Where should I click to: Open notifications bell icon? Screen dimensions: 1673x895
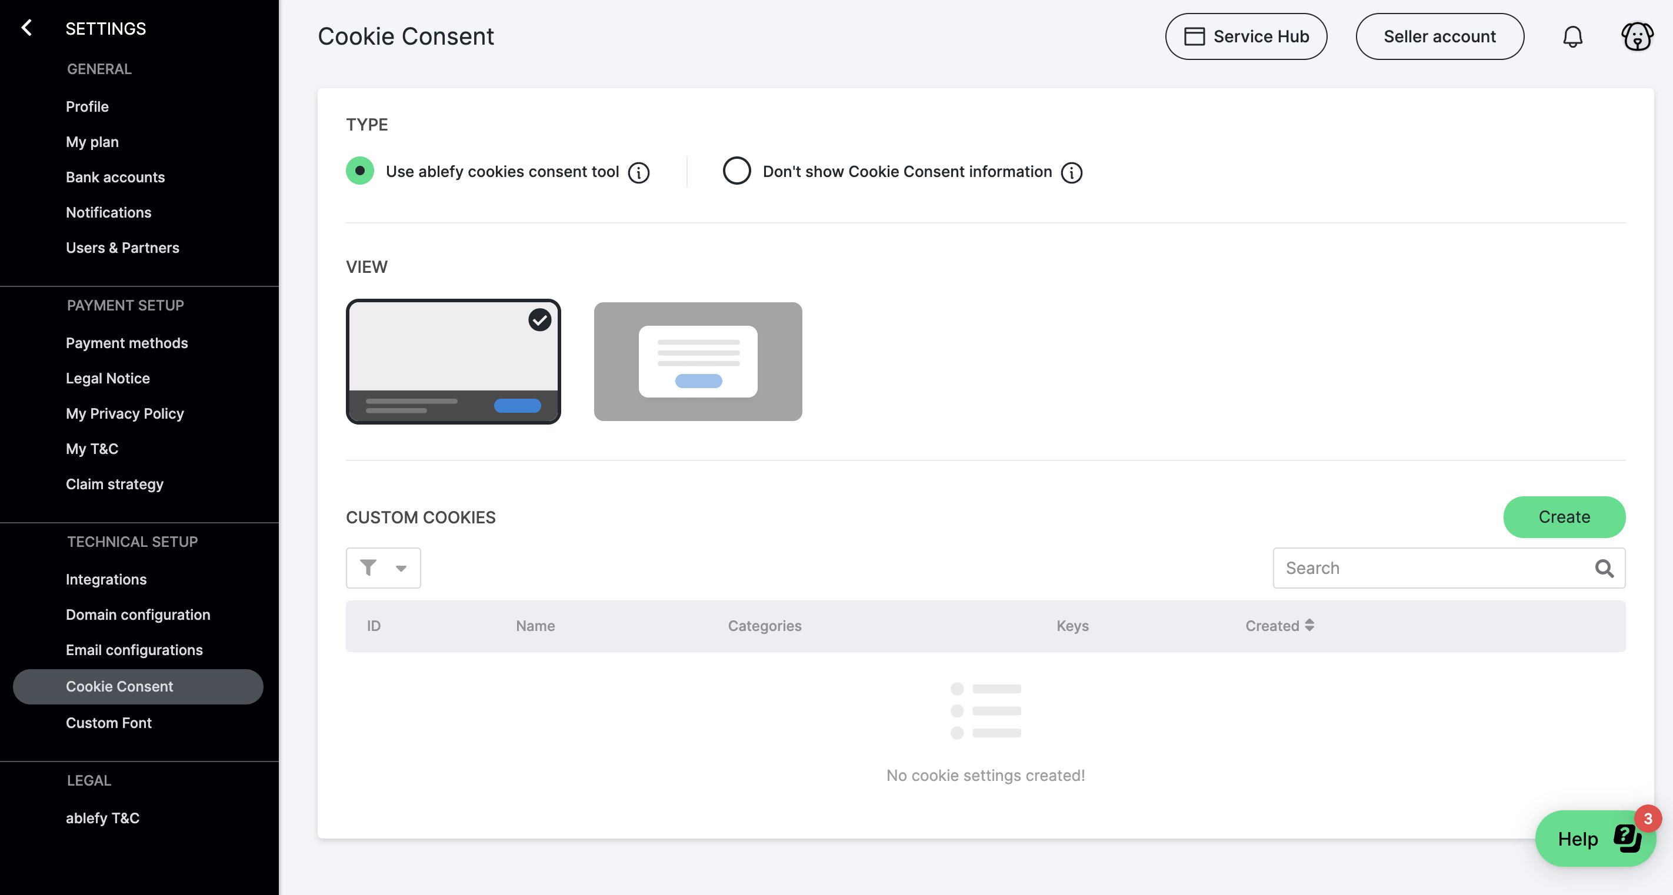pos(1572,36)
